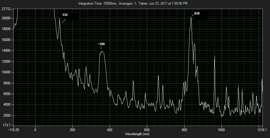Click the x-axis wavelength value 600
This screenshot has width=270, height=138.
coord(147,129)
